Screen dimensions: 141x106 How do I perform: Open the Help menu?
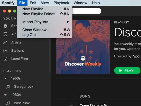click(x=96, y=3)
